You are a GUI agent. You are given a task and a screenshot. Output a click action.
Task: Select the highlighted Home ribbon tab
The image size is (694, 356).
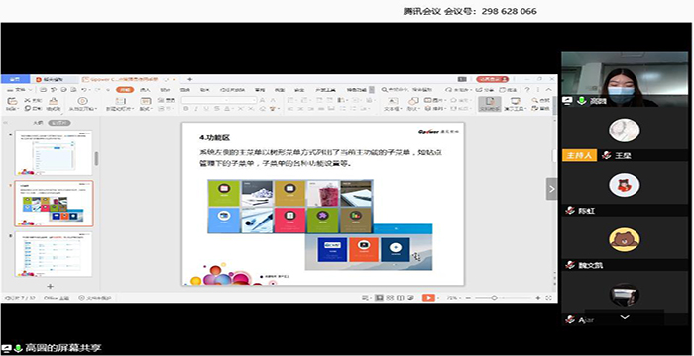tap(125, 90)
